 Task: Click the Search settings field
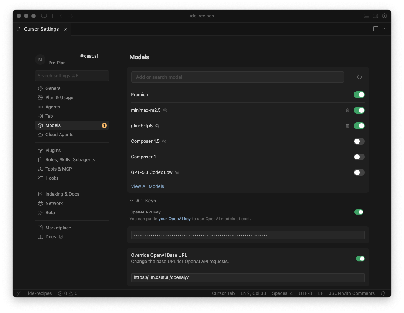point(72,75)
